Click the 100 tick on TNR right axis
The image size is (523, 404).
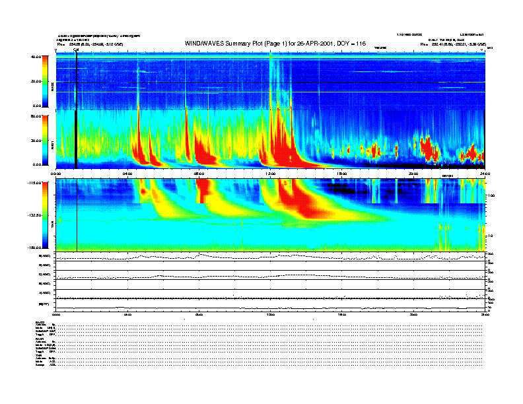491,195
